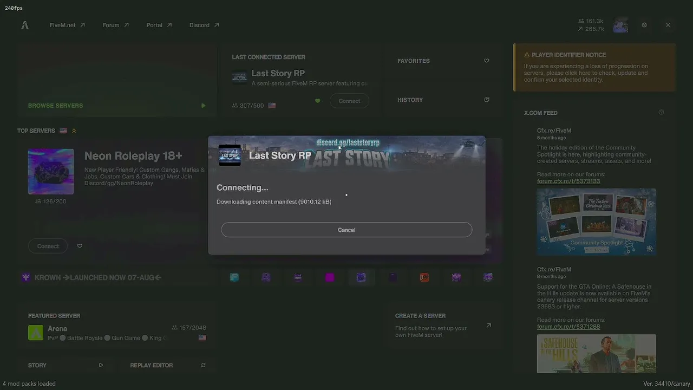
Task: Expand the Top Servers region chevron
Action: coord(74,131)
